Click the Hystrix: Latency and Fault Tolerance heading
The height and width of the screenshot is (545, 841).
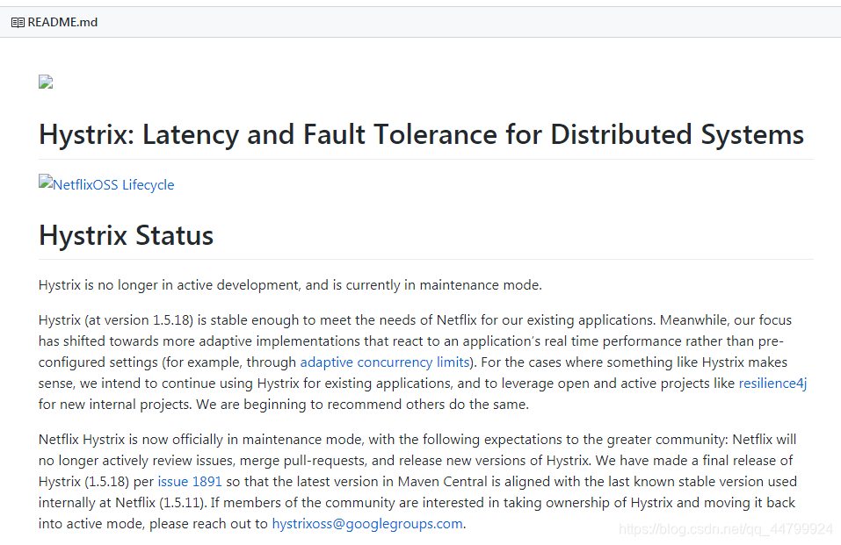pyautogui.click(x=421, y=134)
